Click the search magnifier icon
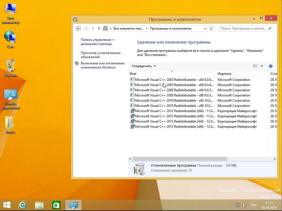 tap(270, 29)
